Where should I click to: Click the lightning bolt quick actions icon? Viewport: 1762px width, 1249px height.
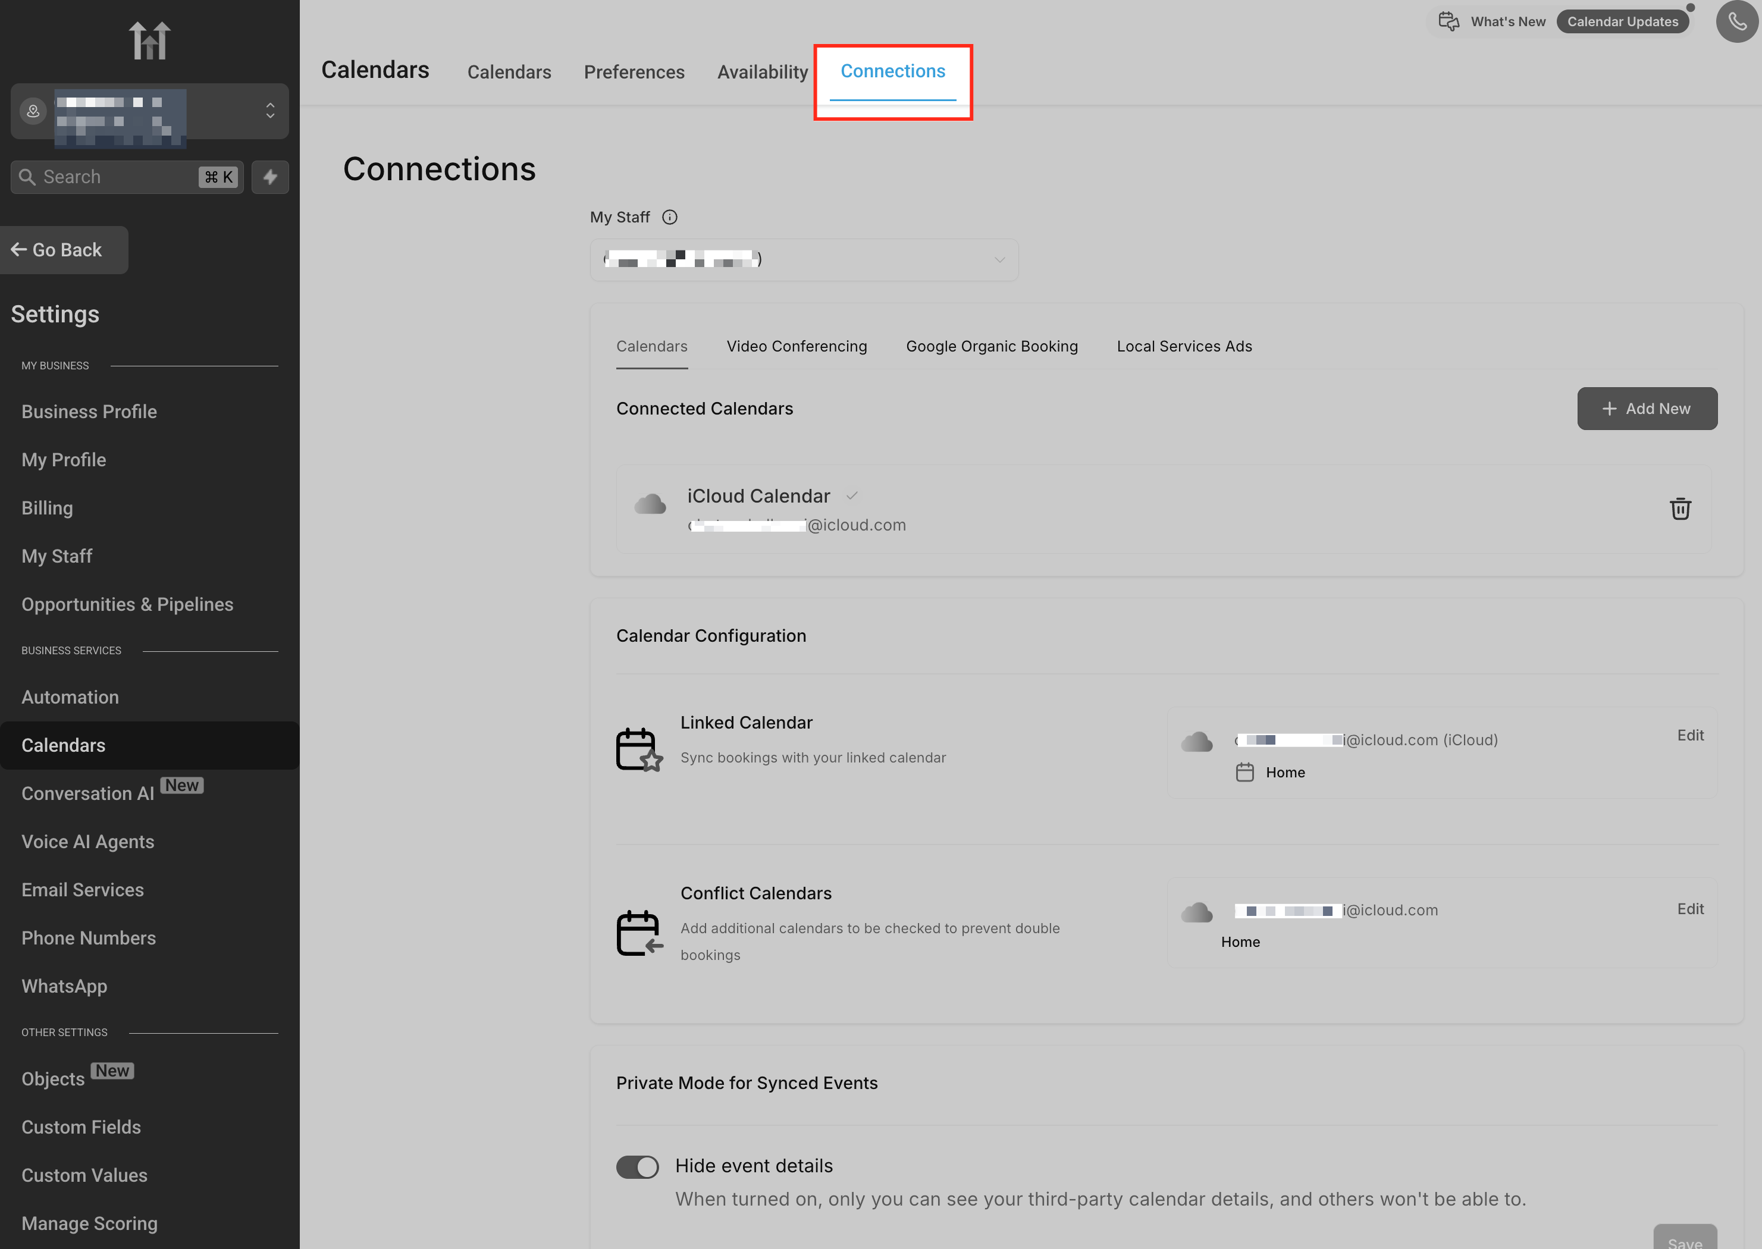coord(270,177)
